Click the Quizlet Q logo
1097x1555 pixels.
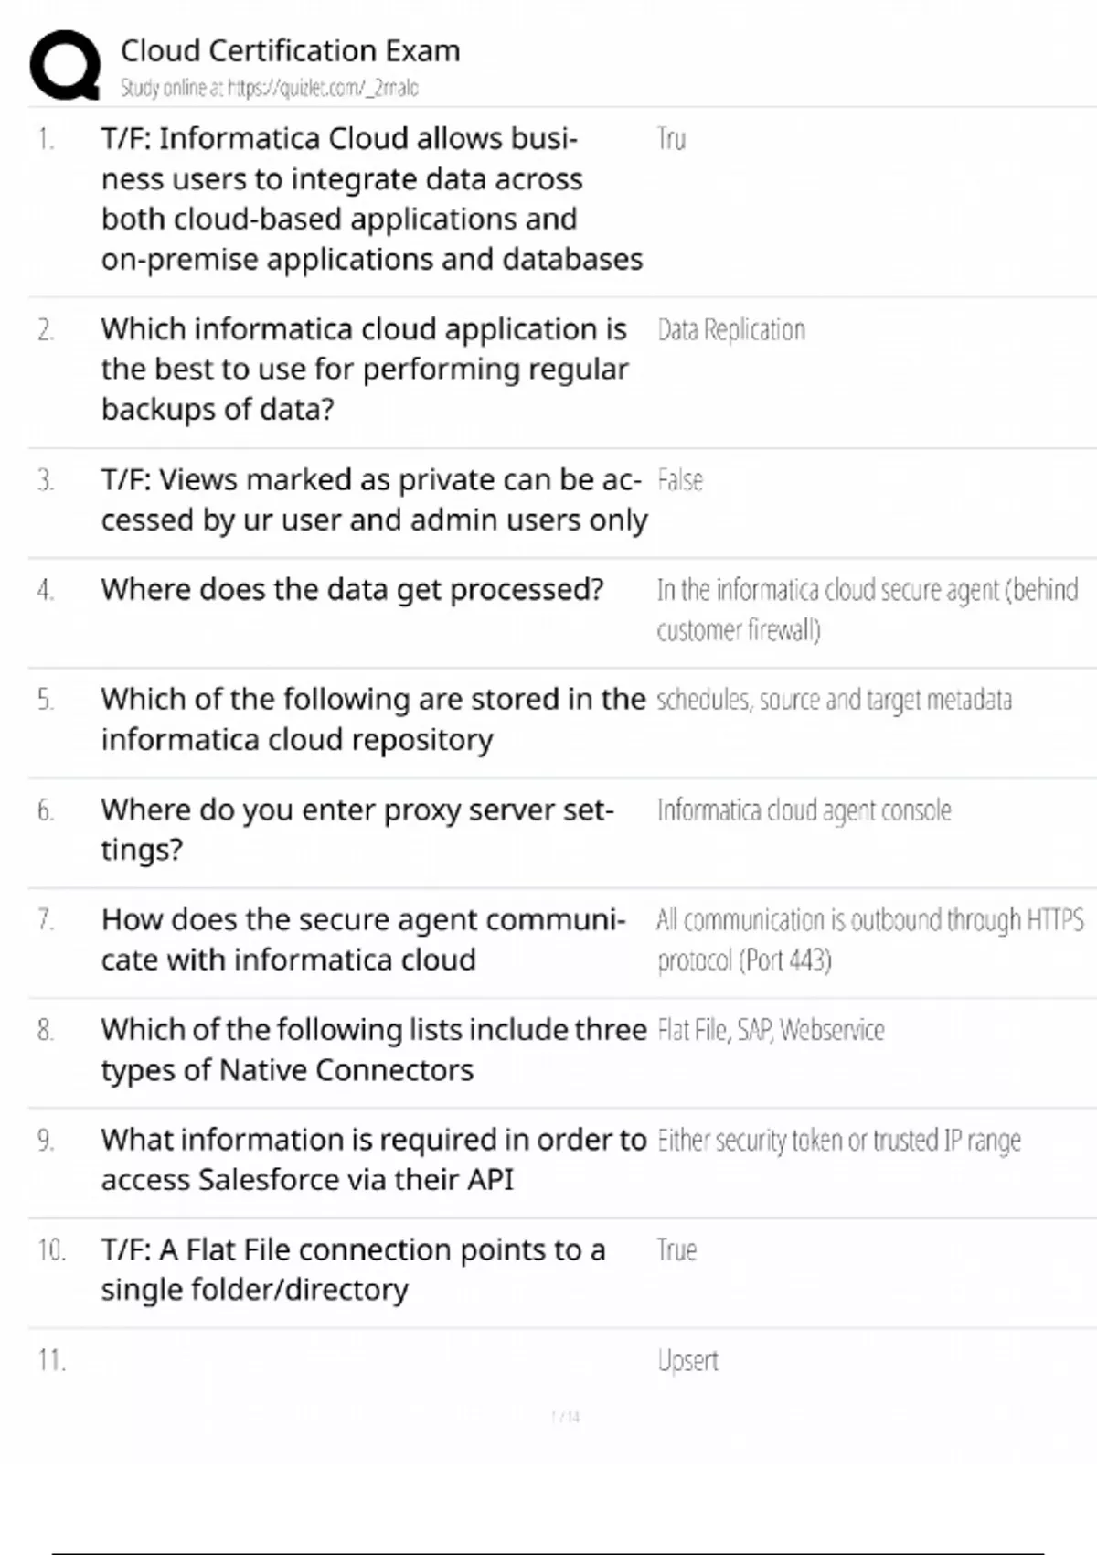65,64
